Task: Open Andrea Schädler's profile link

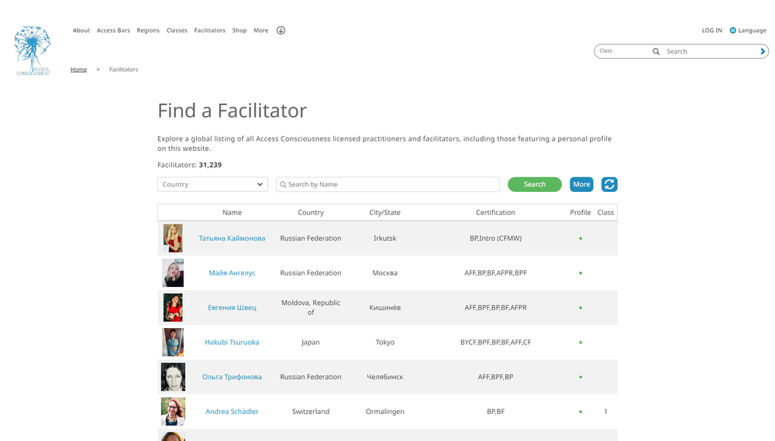Action: (x=232, y=412)
